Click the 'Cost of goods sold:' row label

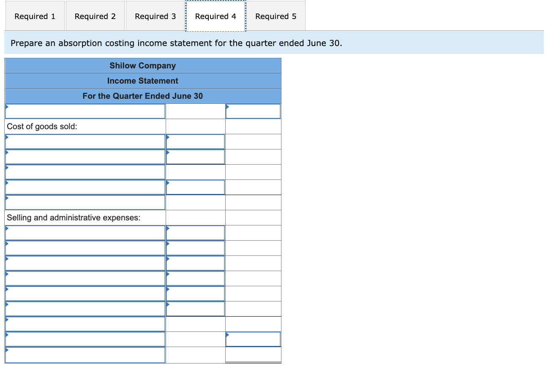click(42, 127)
